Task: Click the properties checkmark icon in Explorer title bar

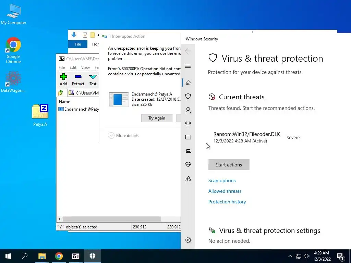Action: click(85, 35)
